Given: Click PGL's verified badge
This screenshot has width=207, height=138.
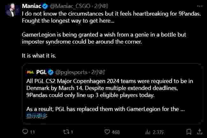Looking at the screenshot, I should [51, 72].
